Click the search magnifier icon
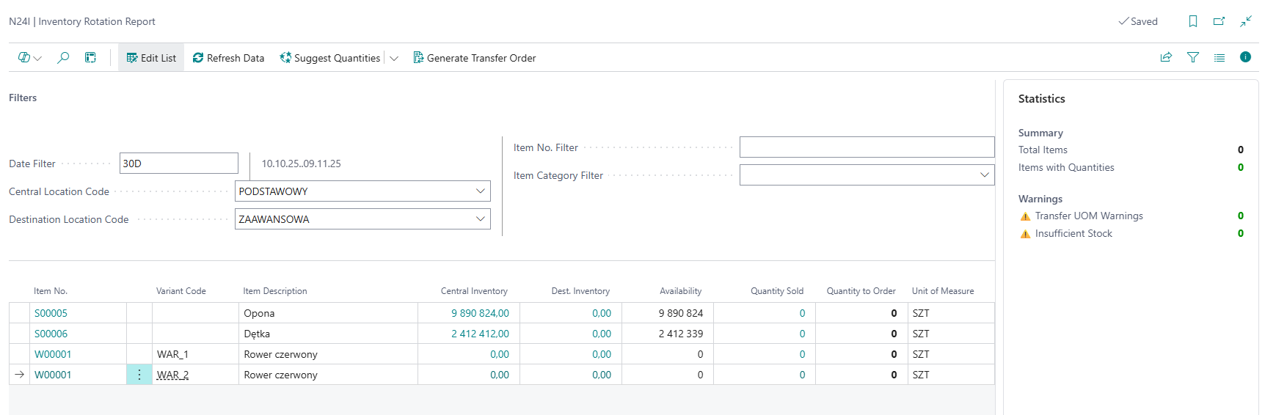1276x415 pixels. click(x=63, y=57)
